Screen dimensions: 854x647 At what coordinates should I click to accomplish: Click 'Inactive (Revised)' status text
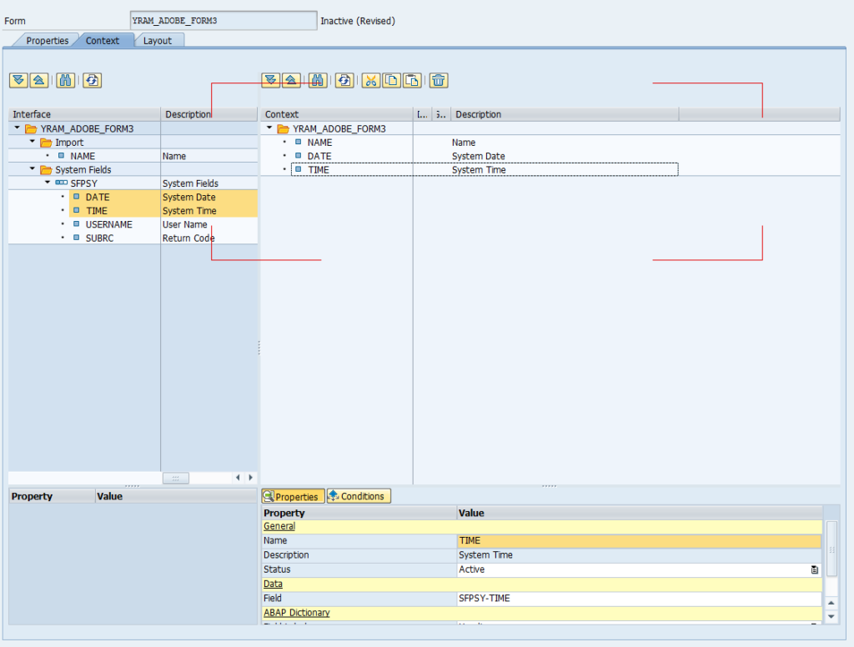pos(358,21)
